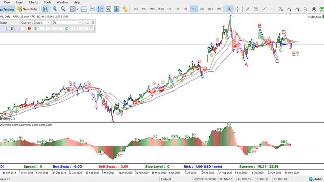Viewport: 324px width, 182px height.
Task: Select the D1 timeframe toolbar button
Action: click(194, 9)
